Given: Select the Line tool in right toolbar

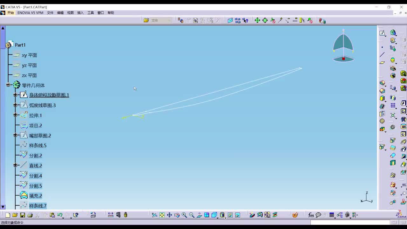Looking at the screenshot, I should (382, 55).
